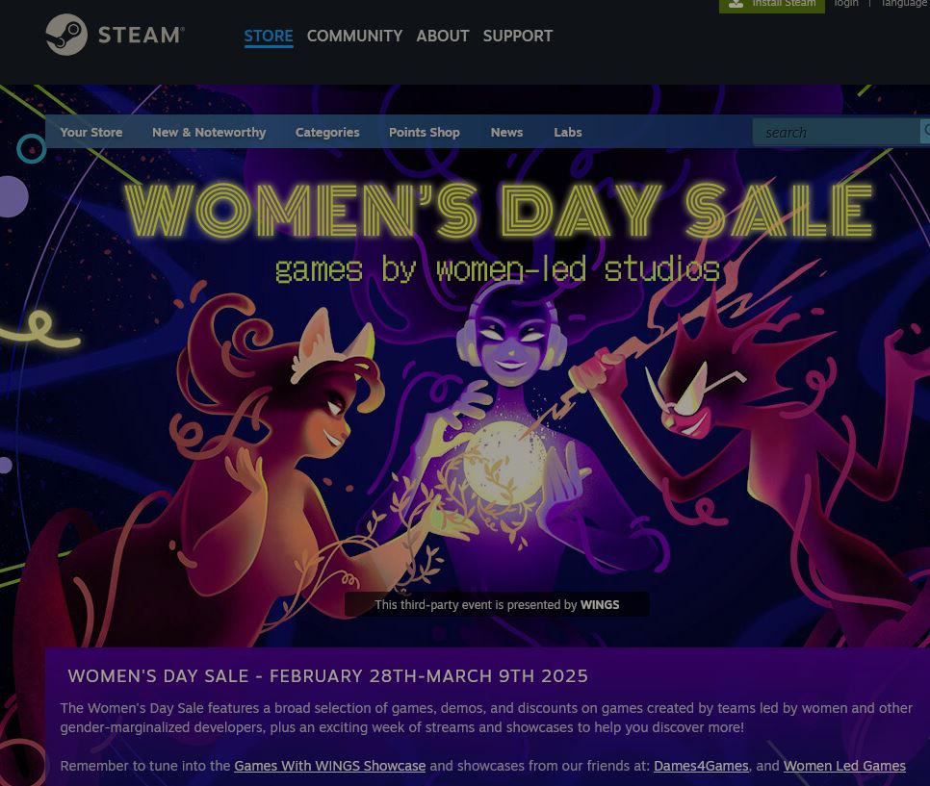
Task: Expand the Your Store menu
Action: (91, 132)
